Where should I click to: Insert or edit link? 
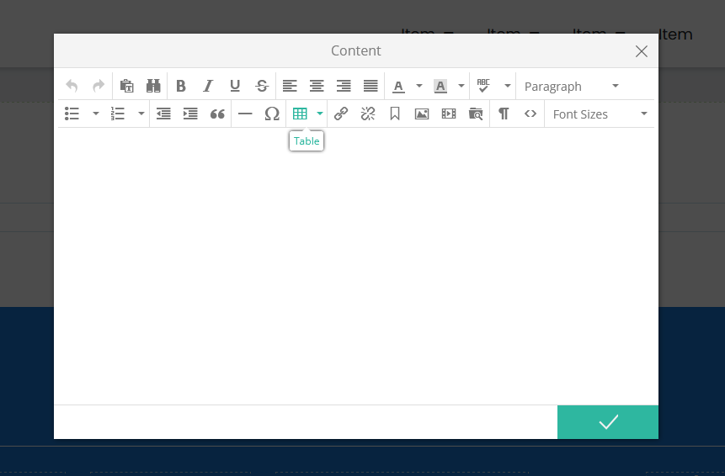[x=341, y=114]
